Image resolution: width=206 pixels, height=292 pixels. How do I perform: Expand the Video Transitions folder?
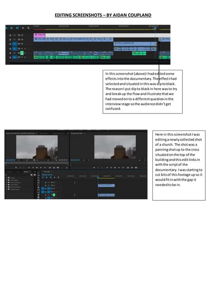(x=7, y=187)
